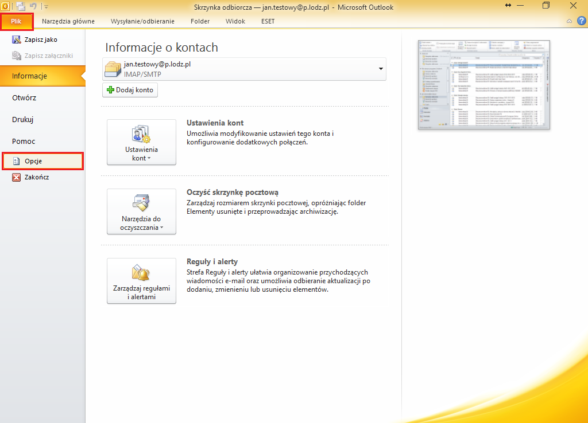Open the Ustawienia kont dropdown button
Image resolution: width=588 pixels, height=423 pixels.
pyautogui.click(x=141, y=142)
